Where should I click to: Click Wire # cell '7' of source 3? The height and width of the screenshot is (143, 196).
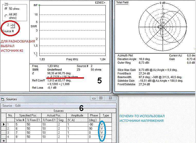pos(20,133)
